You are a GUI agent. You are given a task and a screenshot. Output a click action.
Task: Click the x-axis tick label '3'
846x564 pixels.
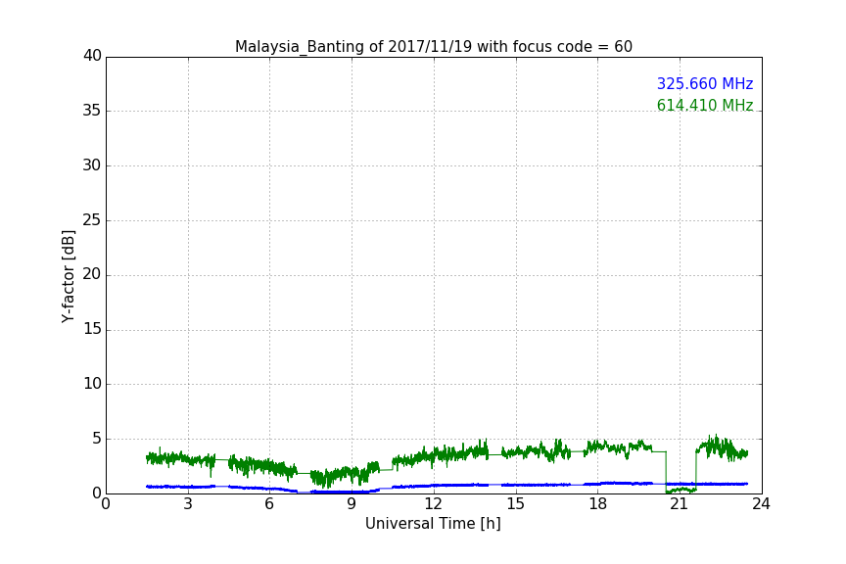click(188, 504)
